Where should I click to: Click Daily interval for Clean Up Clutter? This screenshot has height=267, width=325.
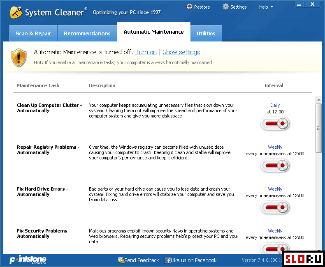click(x=275, y=105)
